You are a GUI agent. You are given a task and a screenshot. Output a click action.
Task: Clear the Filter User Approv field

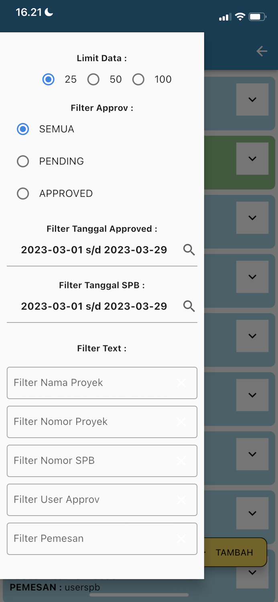(x=181, y=500)
